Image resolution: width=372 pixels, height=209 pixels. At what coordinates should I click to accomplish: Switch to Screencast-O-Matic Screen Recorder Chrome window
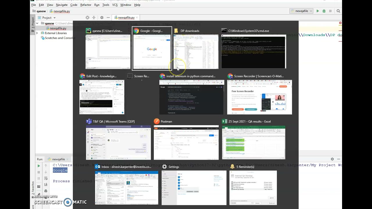click(x=260, y=97)
